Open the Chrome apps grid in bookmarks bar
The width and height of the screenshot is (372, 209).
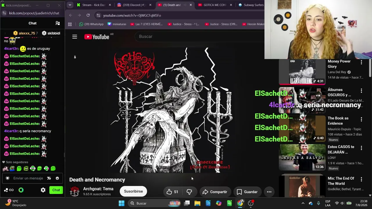point(70,24)
